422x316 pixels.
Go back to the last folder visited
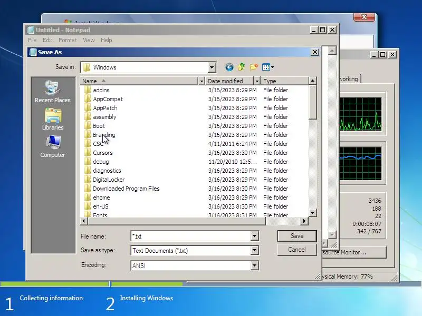pyautogui.click(x=229, y=67)
